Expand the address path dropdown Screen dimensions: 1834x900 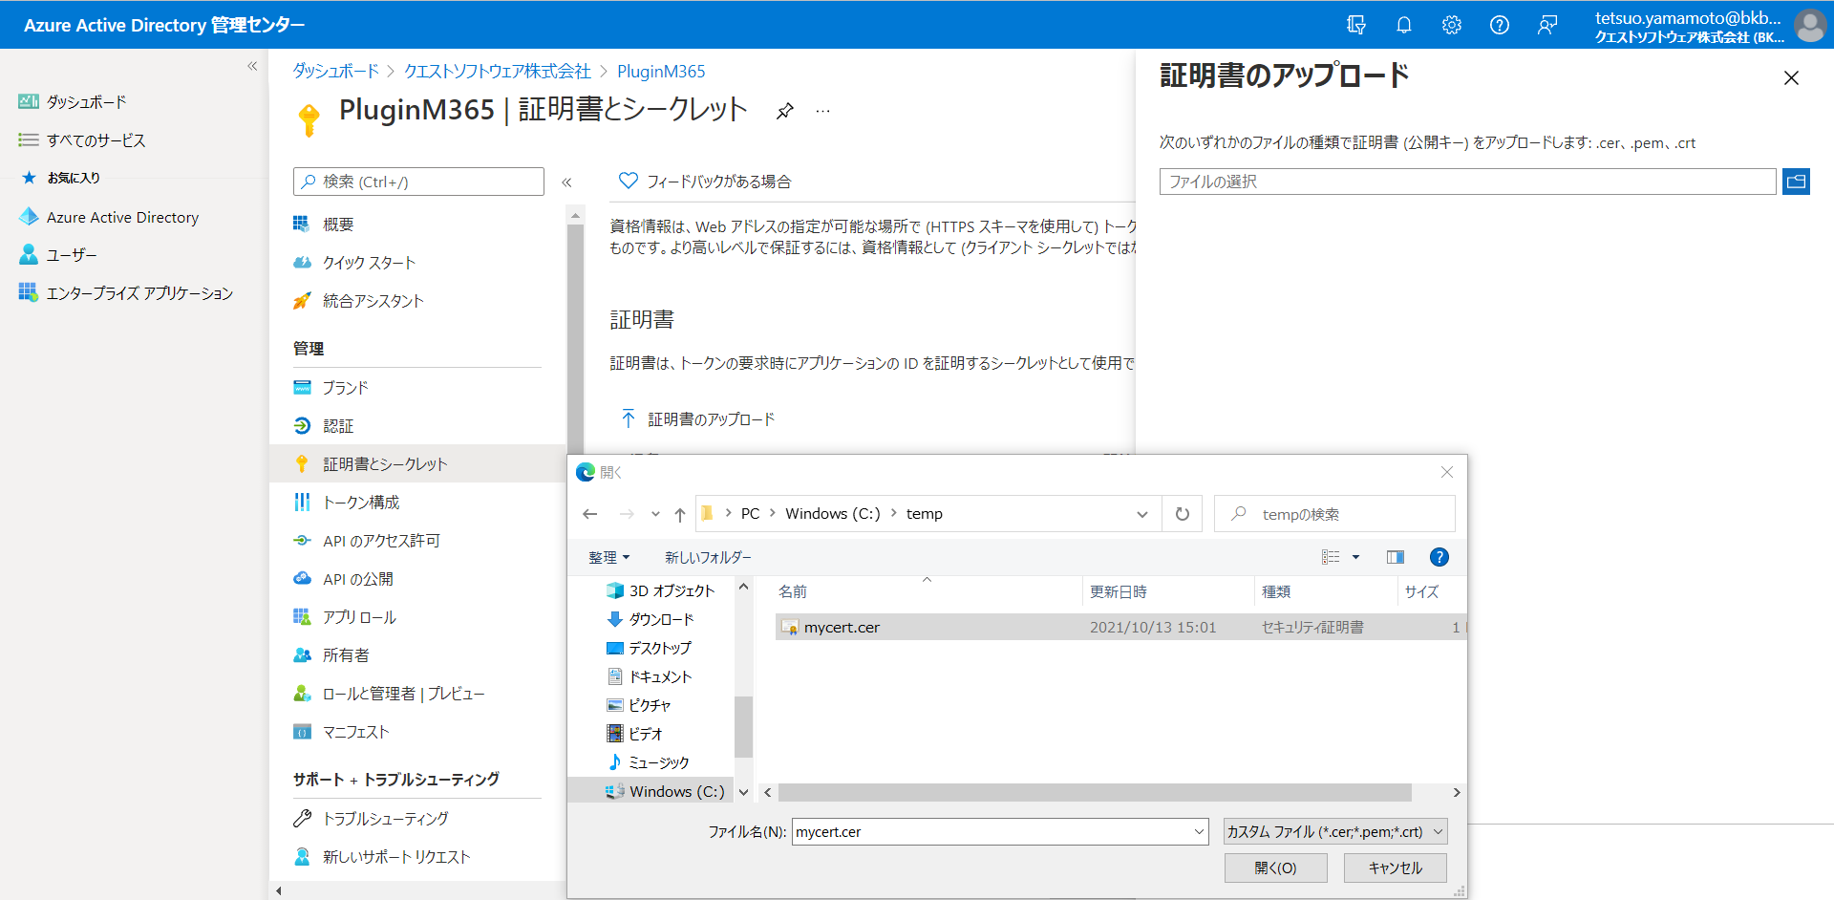click(1142, 514)
